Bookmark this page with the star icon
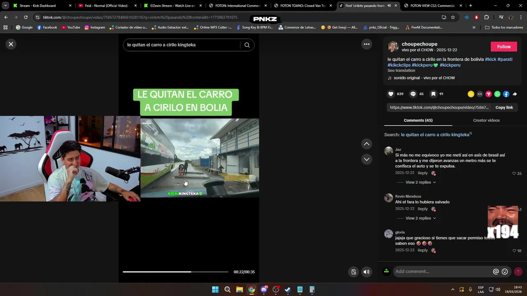This screenshot has width=527, height=296. pyautogui.click(x=453, y=17)
